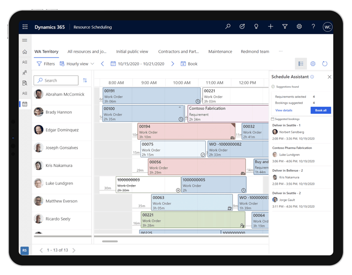Open the app launcher waffle icon
352x275 pixels.
[x=25, y=27]
